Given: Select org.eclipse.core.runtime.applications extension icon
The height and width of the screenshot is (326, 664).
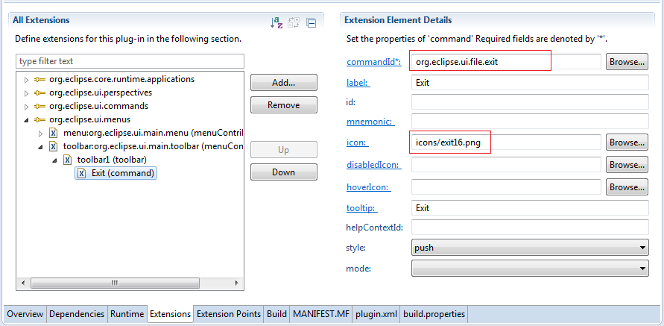Looking at the screenshot, I should (x=40, y=79).
